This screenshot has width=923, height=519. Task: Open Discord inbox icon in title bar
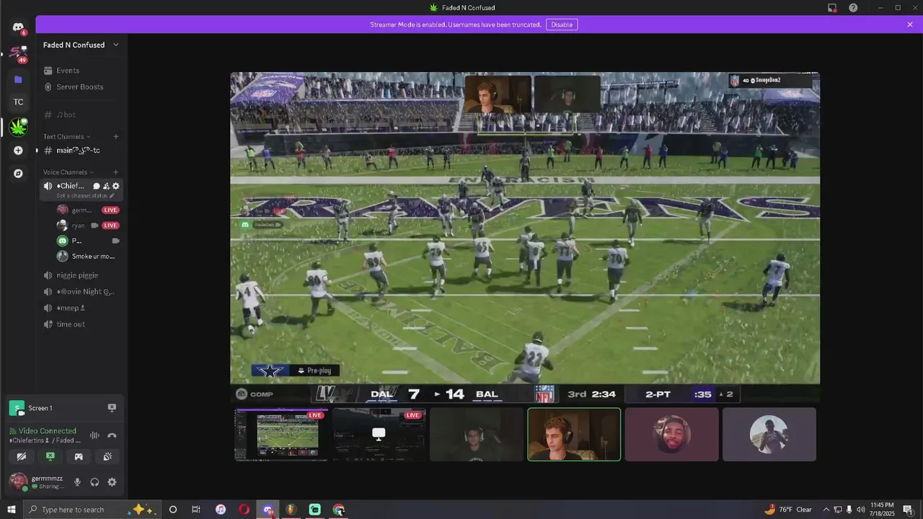(x=832, y=8)
